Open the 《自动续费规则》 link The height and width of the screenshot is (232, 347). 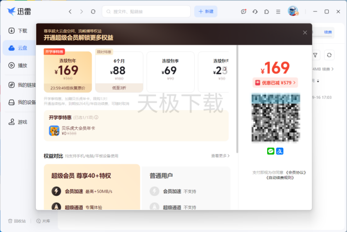[x=280, y=178]
